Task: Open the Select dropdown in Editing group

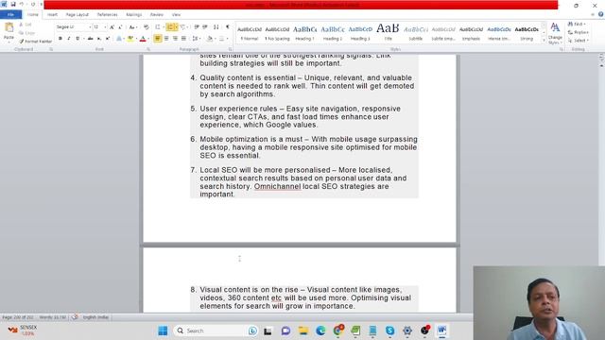Action: click(x=579, y=41)
